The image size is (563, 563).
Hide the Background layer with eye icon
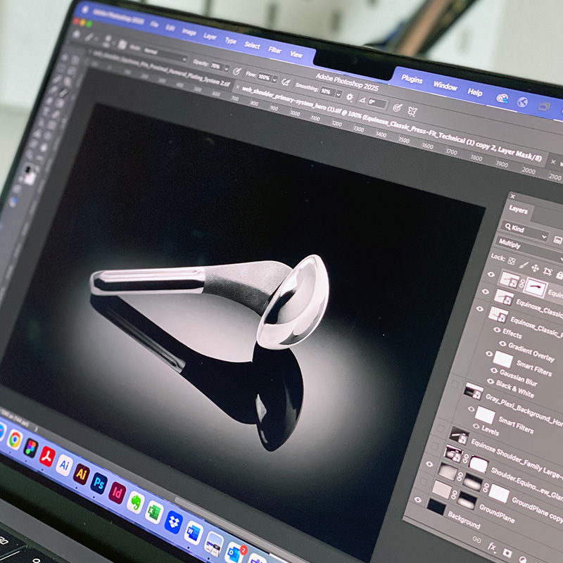pos(419,500)
